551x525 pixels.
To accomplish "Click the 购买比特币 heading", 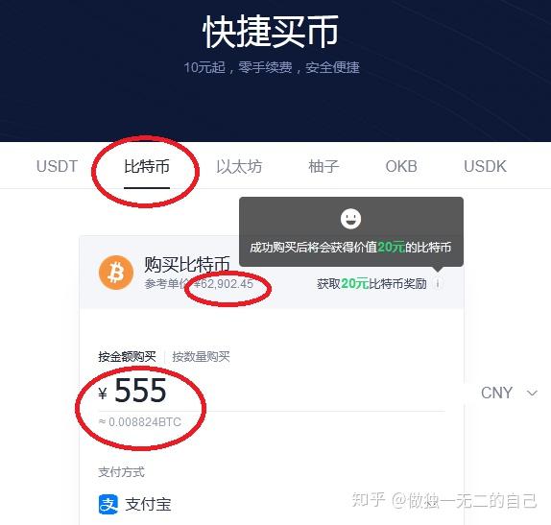I will pos(187,264).
